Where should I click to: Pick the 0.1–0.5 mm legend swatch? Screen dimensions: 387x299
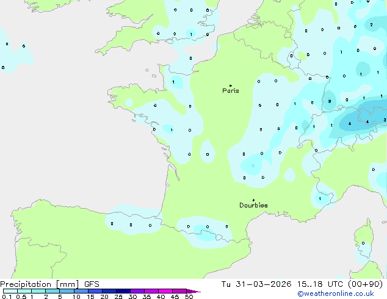pos(10,291)
